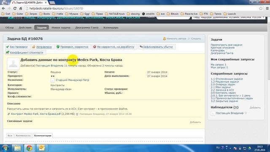The width and height of the screenshot is (270, 152).
Task: Click Изменить автора link
Action: [175, 38]
